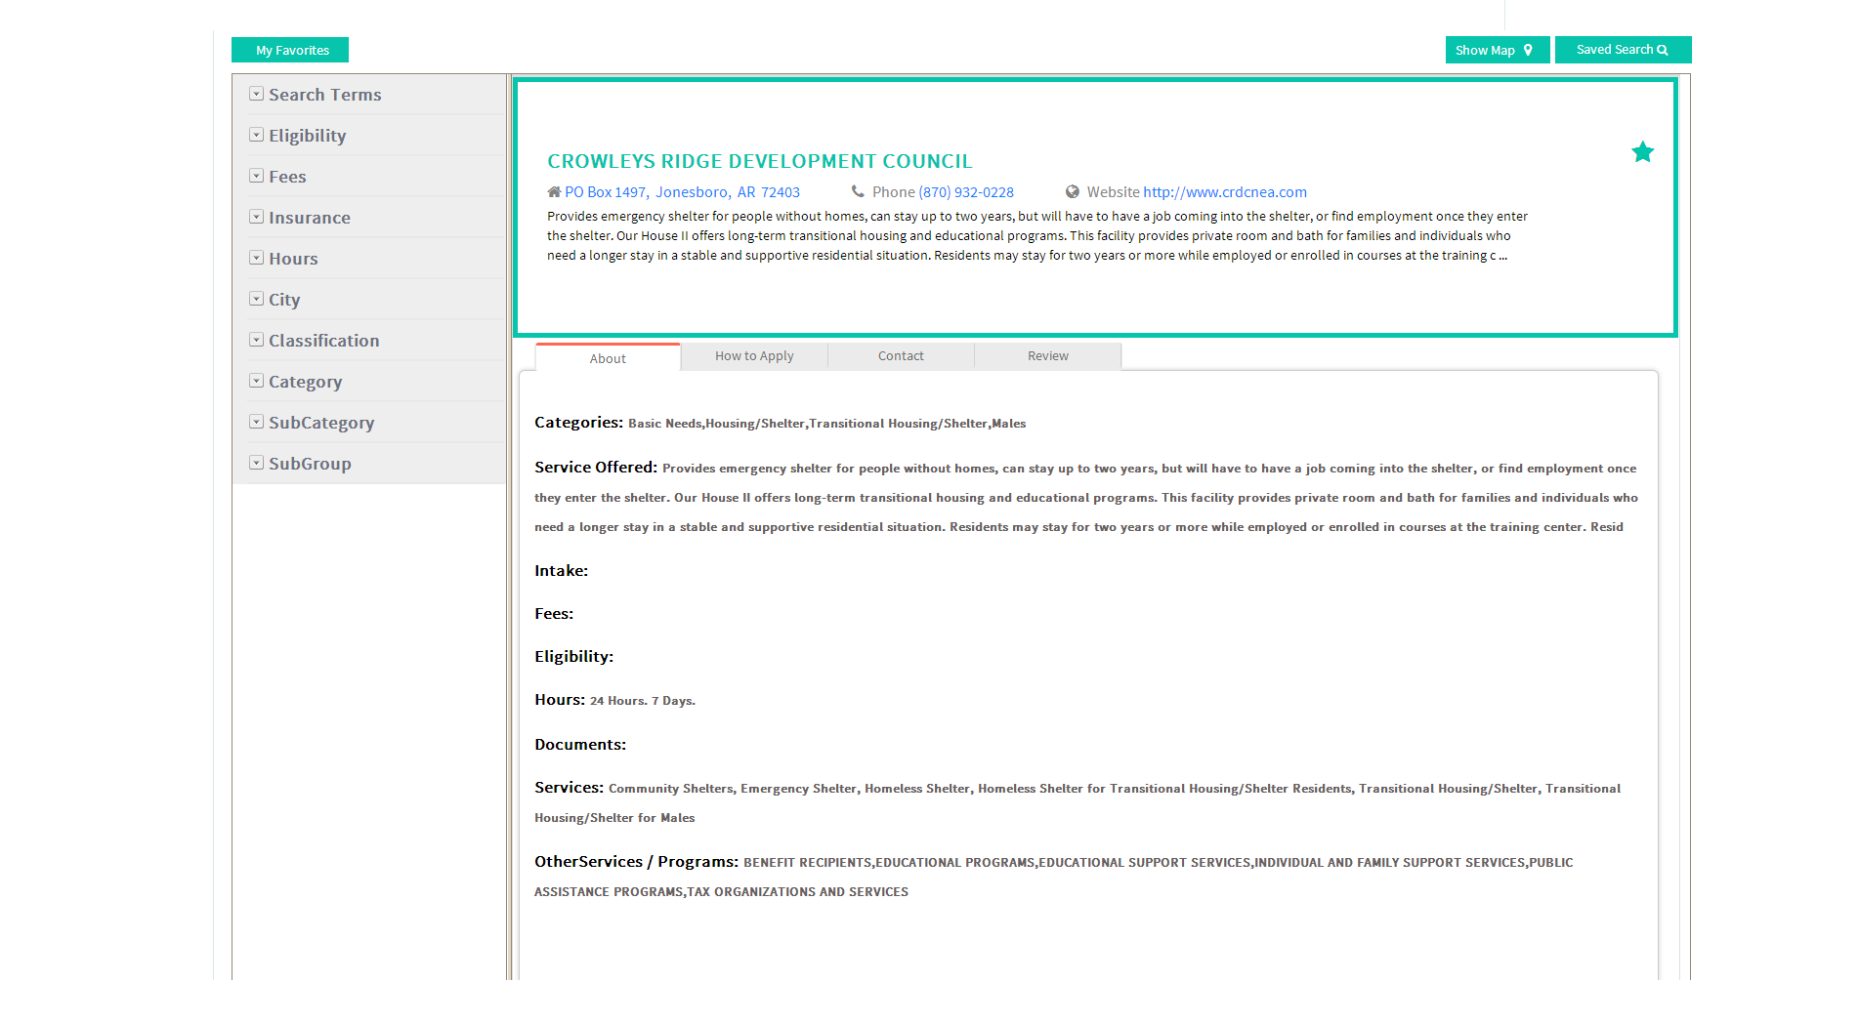The image size is (1859, 1023).
Task: Click the phone number (870) 932-0228
Action: [966, 192]
